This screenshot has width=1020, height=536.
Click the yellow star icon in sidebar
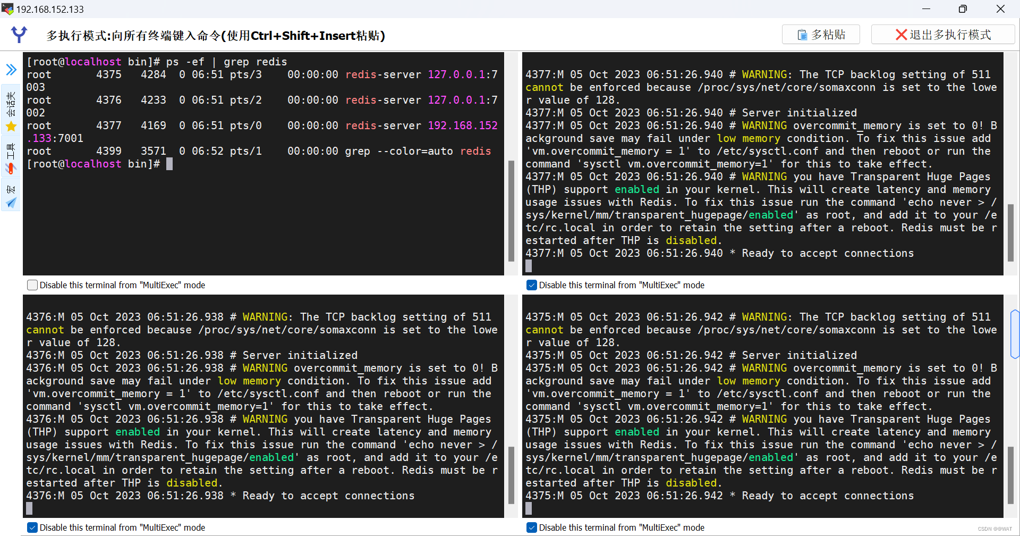11,127
